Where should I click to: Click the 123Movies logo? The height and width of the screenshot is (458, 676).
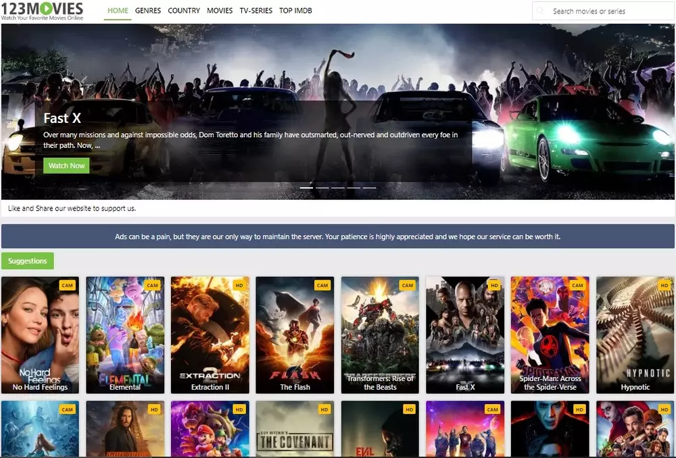click(42, 10)
